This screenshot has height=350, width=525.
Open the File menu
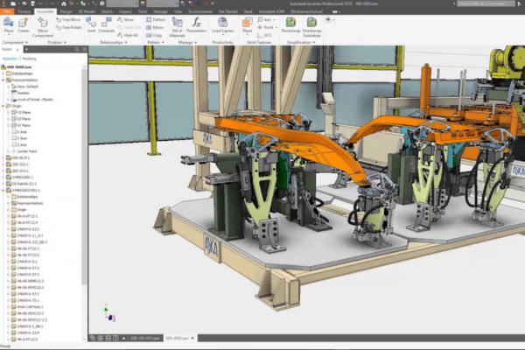pos(8,12)
